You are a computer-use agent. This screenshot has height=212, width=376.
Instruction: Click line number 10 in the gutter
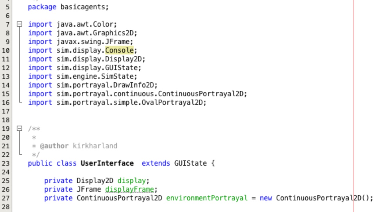[x=6, y=50]
